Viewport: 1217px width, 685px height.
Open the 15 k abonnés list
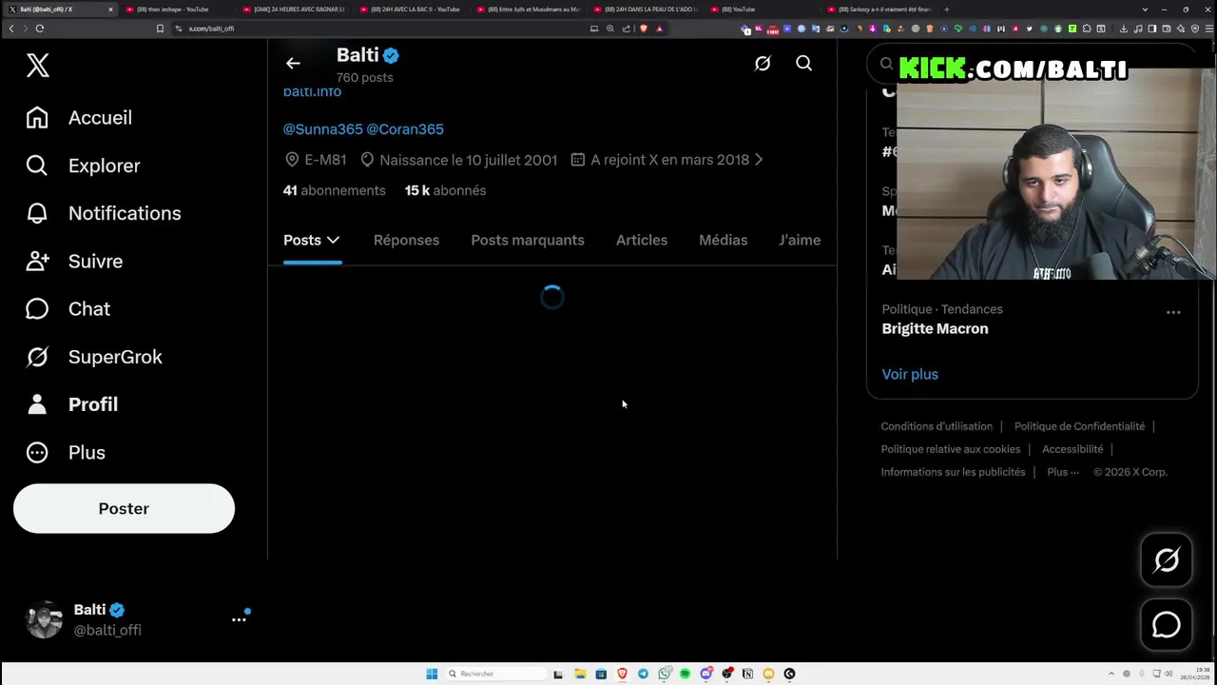pos(445,190)
